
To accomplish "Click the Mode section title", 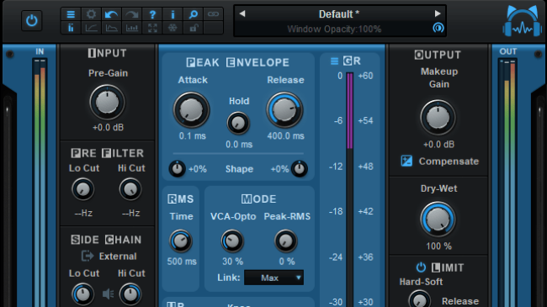I will point(259,198).
